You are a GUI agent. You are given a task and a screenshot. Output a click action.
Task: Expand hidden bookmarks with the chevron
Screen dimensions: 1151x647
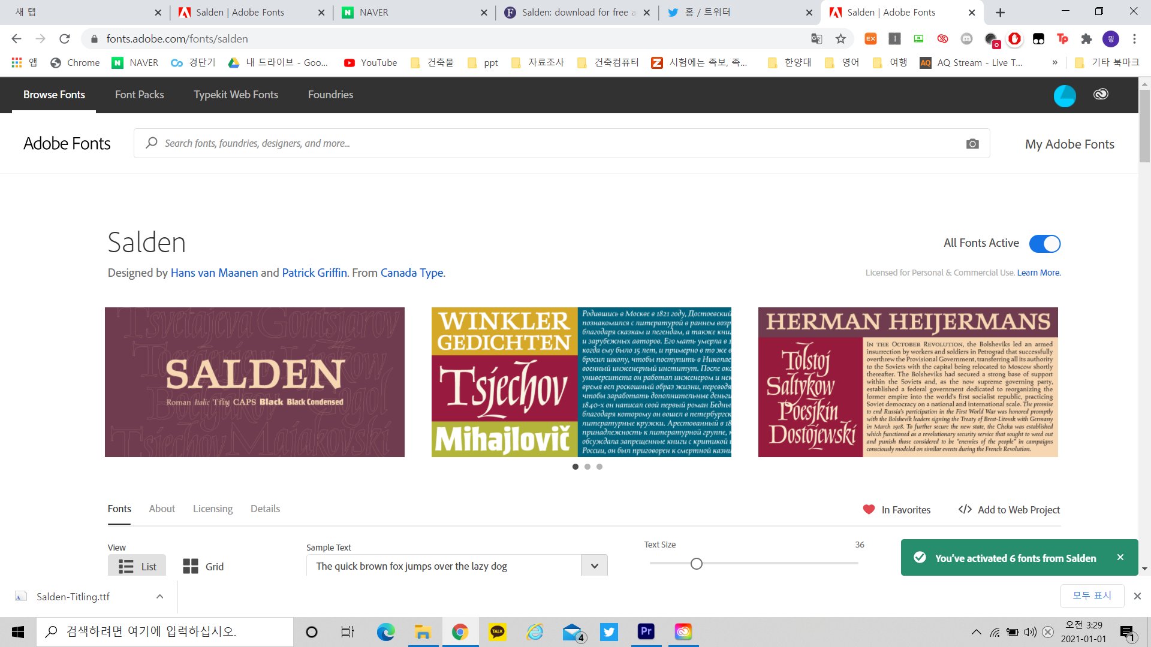(1054, 62)
